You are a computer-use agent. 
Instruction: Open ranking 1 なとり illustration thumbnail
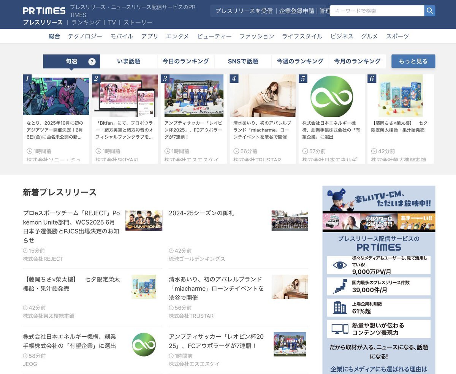[56, 95]
